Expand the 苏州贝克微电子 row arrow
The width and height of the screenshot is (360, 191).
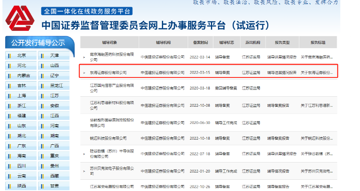point(84,171)
